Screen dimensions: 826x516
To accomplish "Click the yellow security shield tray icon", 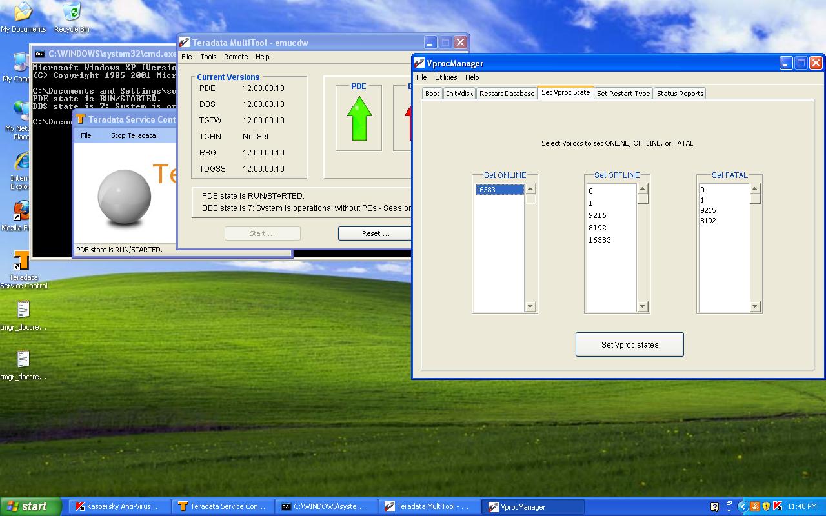I will pos(766,506).
